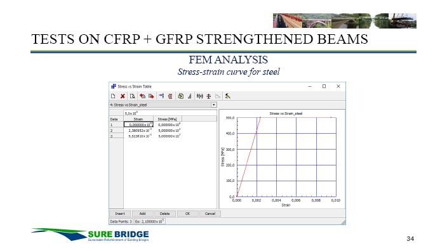Viewport: 447px width, 251px height.
Task: Click the f(x) function icon
Action: (x=200, y=96)
